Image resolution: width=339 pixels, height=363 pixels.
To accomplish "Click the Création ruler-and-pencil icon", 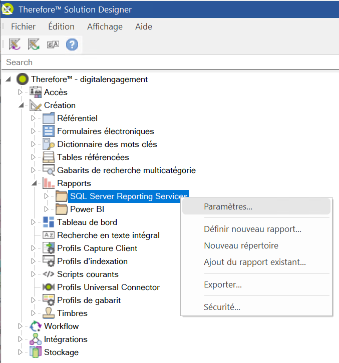I will pos(36,105).
